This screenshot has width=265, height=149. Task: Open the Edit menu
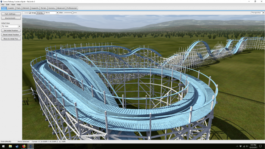click(7, 4)
